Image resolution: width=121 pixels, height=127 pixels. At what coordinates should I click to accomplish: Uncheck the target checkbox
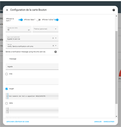click(7, 89)
